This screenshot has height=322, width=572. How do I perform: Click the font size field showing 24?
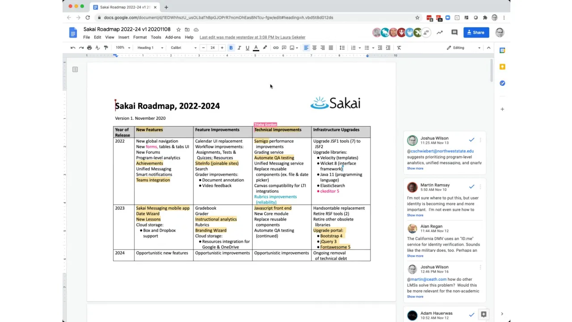tap(212, 47)
